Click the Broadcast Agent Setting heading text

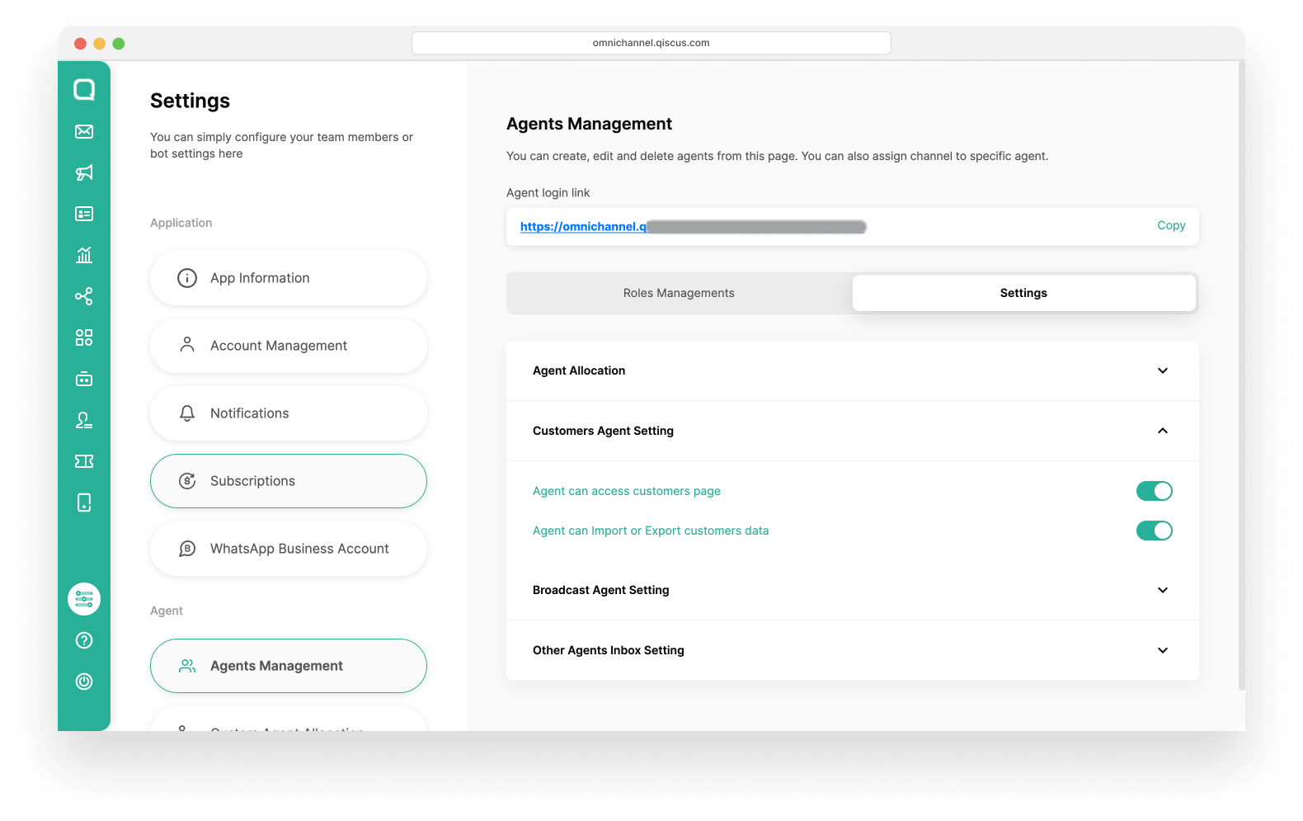tap(601, 590)
